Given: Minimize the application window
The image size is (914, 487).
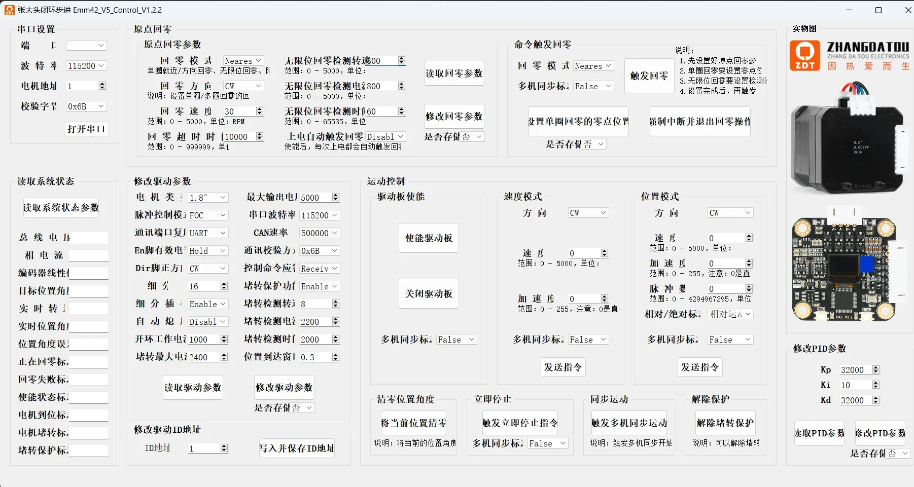Looking at the screenshot, I should point(850,10).
